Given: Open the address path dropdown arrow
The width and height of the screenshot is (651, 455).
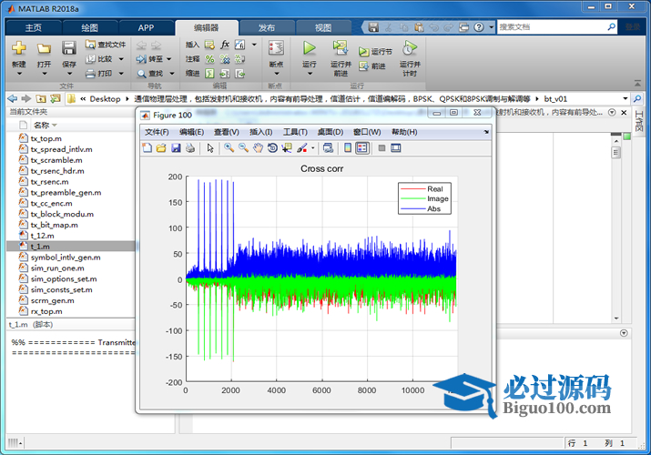Looking at the screenshot, I should pos(625,98).
